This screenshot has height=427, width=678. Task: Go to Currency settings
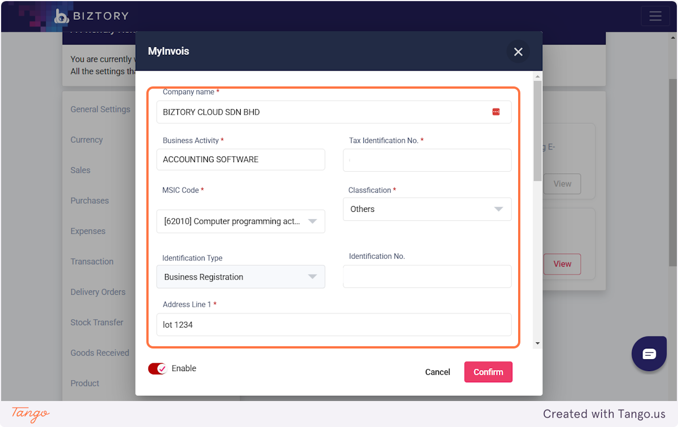[x=86, y=140]
